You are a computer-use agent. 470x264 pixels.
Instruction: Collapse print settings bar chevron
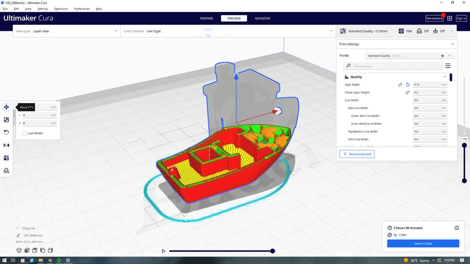coord(452,31)
